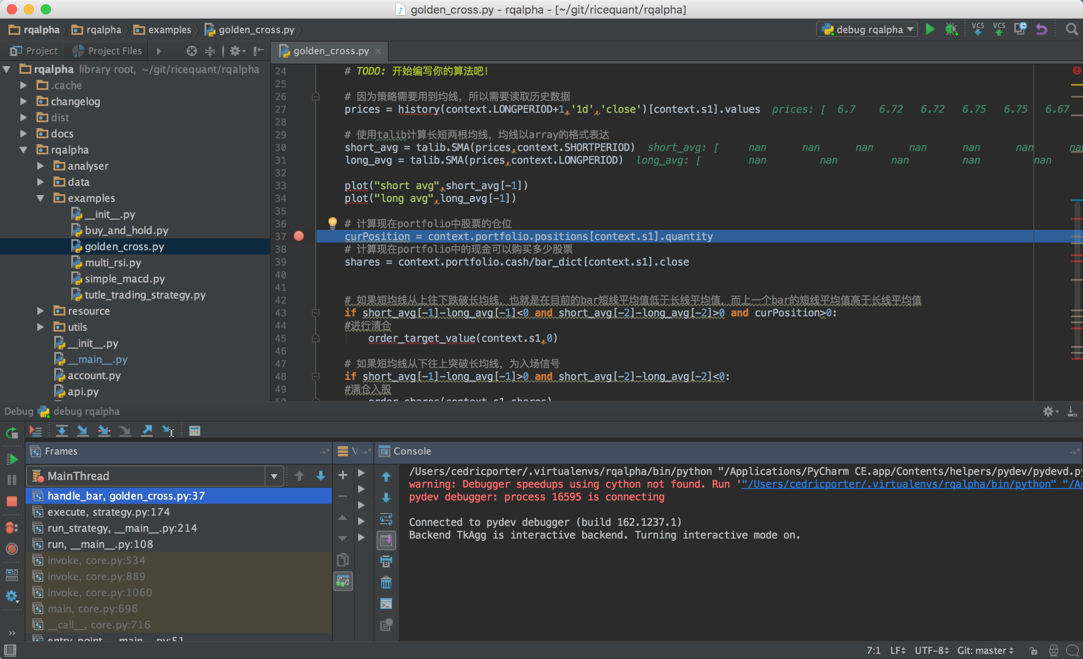This screenshot has width=1083, height=659.
Task: Switch to the Project Files tab
Action: click(x=108, y=51)
